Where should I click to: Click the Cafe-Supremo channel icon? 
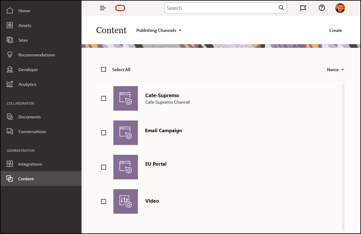126,98
